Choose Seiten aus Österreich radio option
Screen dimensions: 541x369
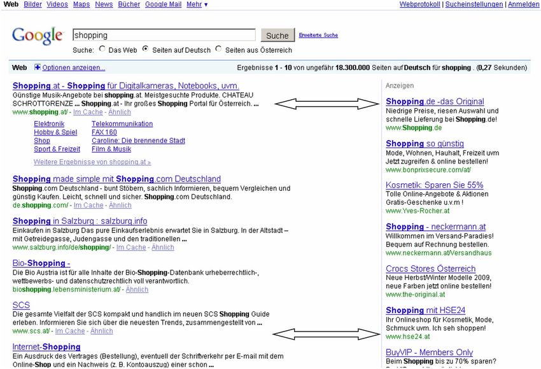219,50
